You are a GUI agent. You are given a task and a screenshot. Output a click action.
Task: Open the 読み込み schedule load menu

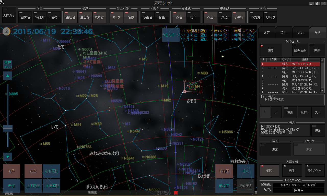coord(300,50)
